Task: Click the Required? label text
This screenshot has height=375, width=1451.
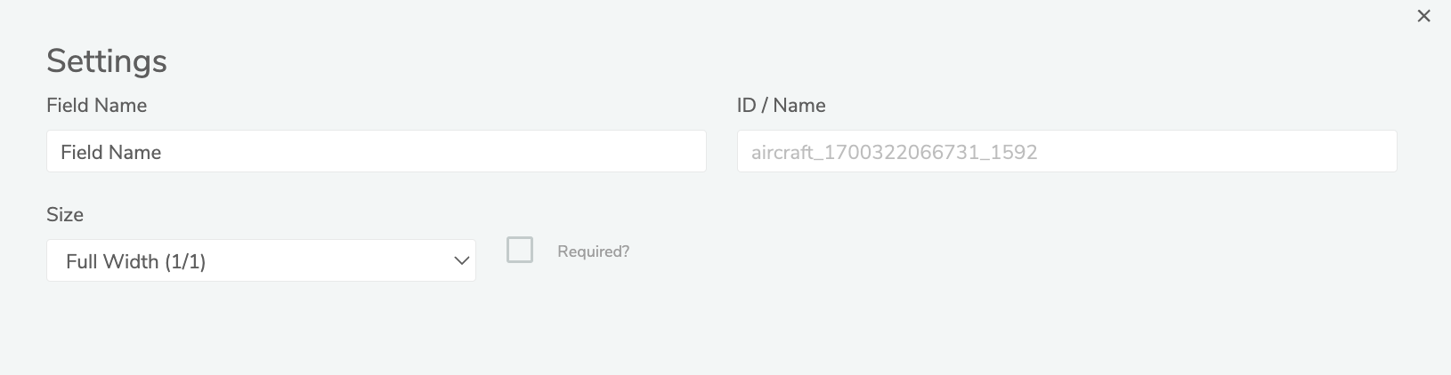Action: click(593, 251)
